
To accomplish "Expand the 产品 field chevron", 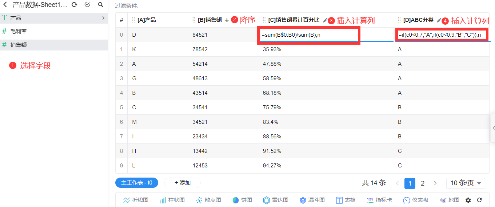I will [x=103, y=18].
